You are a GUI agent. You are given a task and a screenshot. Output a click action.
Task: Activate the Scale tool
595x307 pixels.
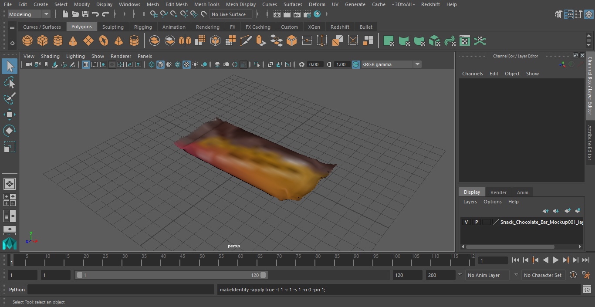[10, 146]
